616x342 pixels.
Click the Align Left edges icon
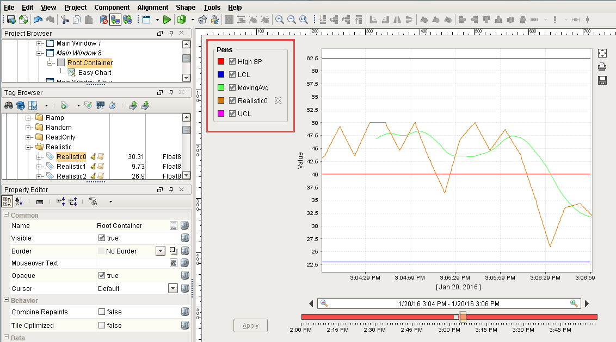coord(463,20)
